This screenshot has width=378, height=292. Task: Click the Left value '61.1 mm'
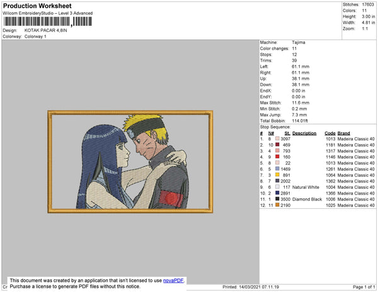point(301,67)
